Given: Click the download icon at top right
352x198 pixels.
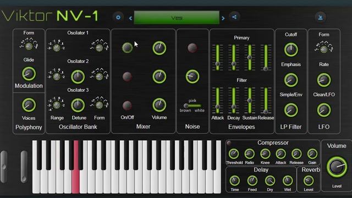Looking at the screenshot, I should [x=320, y=17].
